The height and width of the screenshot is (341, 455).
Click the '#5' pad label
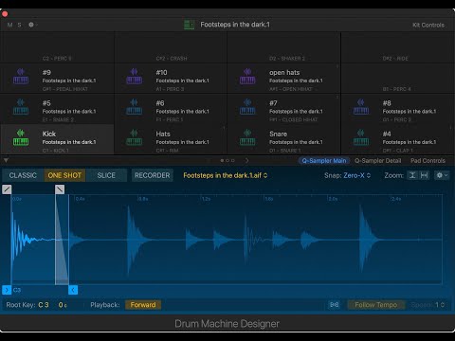tap(46, 103)
